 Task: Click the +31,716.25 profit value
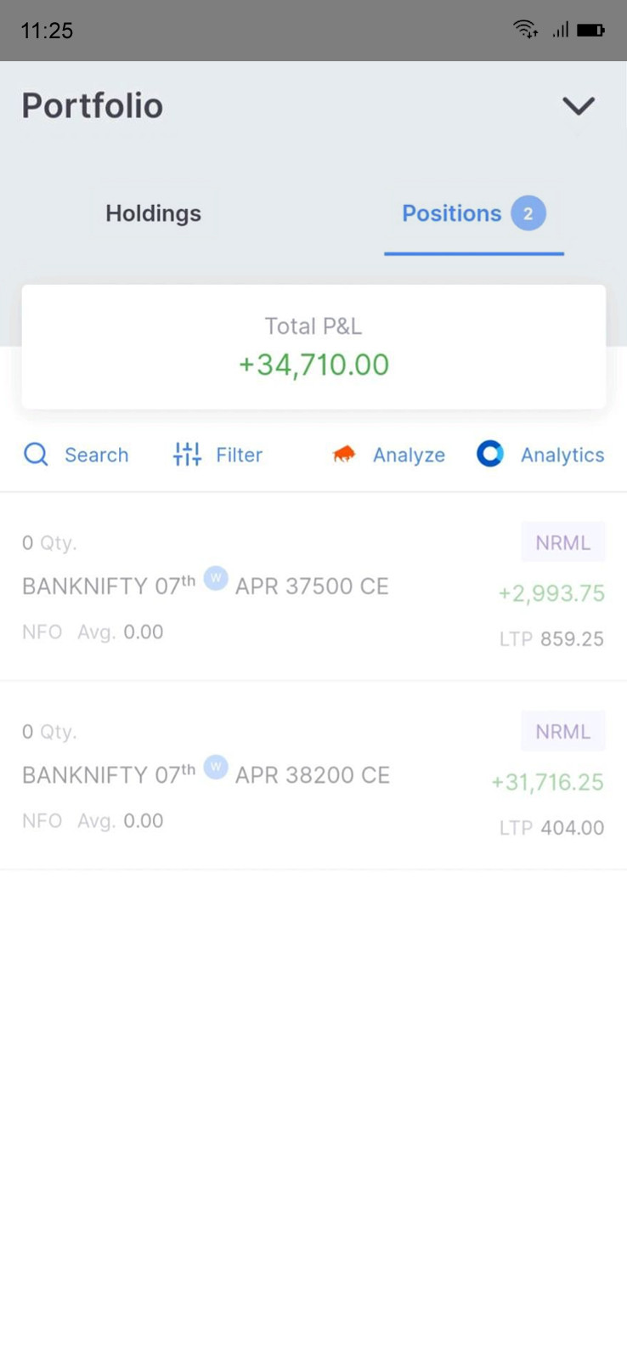click(547, 782)
